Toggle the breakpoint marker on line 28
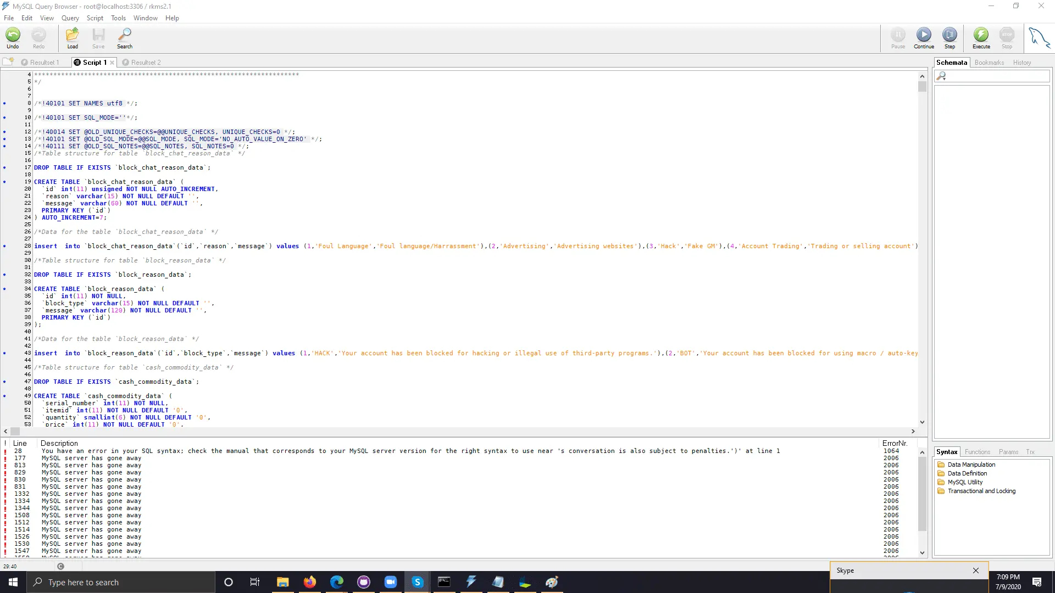1055x593 pixels. coord(4,246)
